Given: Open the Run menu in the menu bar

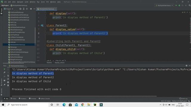Looking at the screenshot, I should [x=38, y=2].
